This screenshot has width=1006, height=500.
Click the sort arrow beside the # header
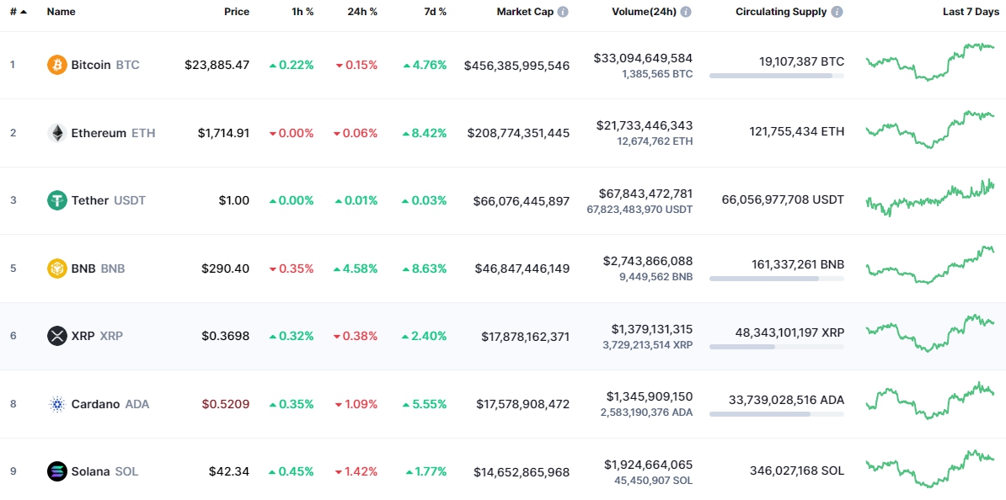point(24,12)
